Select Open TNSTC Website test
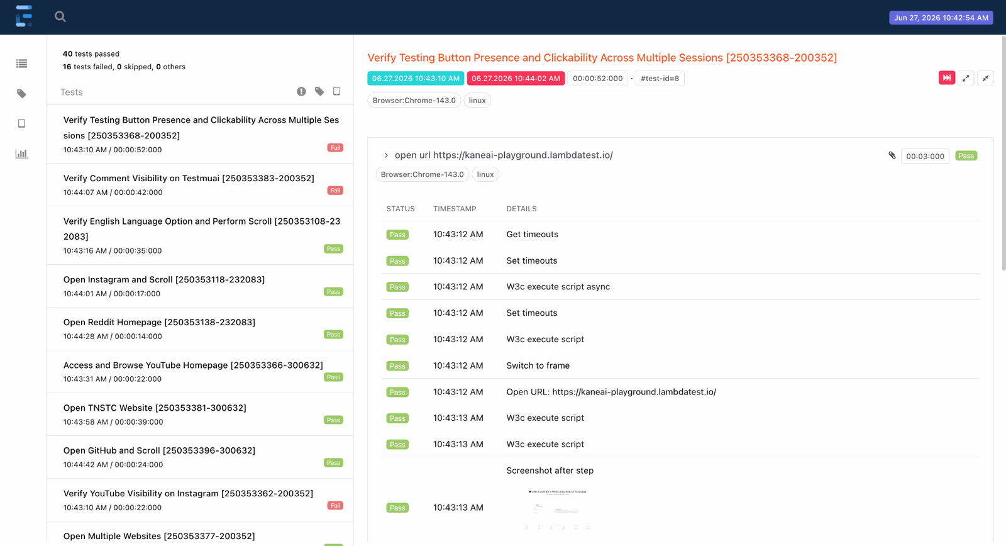The height and width of the screenshot is (546, 1006). pos(200,415)
